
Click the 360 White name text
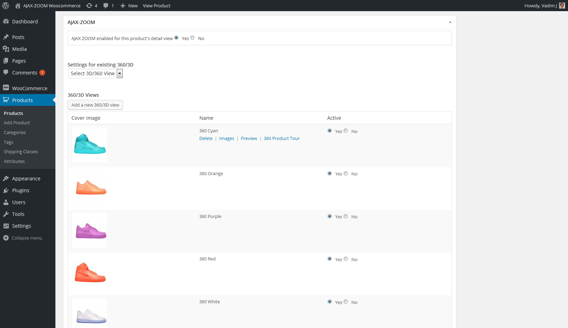pos(209,302)
